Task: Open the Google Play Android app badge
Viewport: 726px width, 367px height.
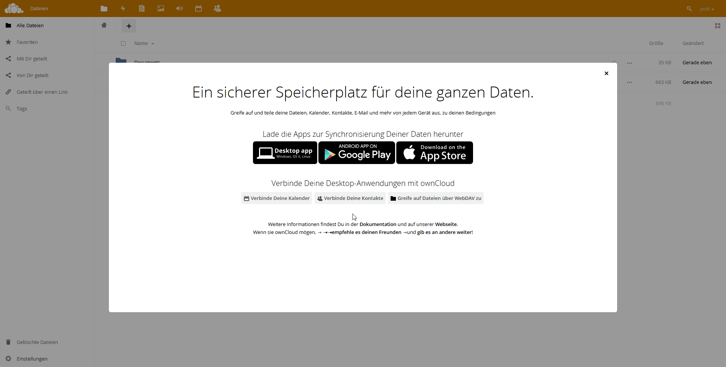Action: pyautogui.click(x=357, y=153)
